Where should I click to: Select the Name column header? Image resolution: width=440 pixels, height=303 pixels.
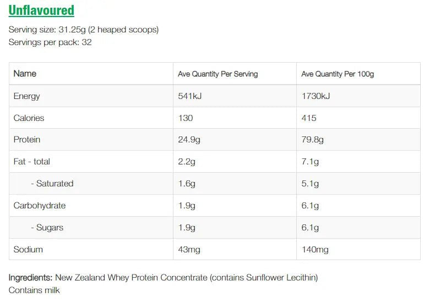(25, 74)
